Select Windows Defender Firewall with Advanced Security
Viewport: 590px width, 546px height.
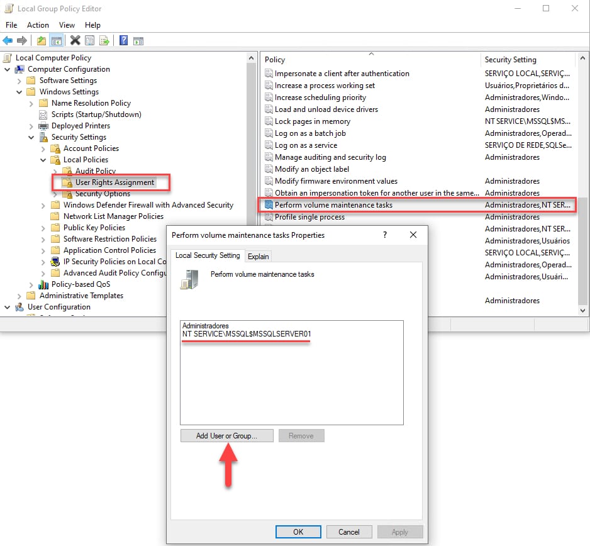(148, 205)
